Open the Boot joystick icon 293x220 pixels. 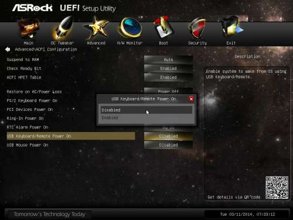pos(163,28)
